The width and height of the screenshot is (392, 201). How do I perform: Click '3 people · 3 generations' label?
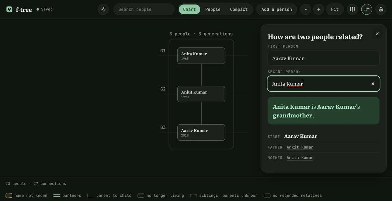click(201, 34)
